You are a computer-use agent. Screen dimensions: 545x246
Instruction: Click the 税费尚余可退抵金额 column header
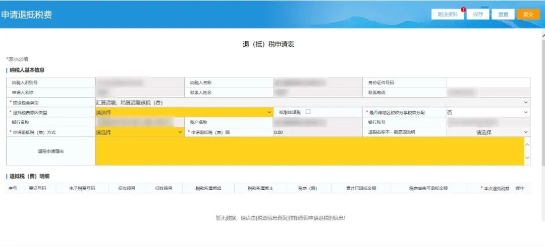click(x=428, y=188)
